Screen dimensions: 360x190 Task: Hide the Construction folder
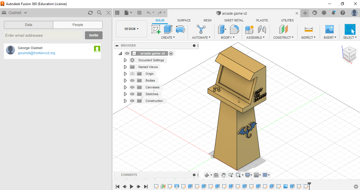point(132,101)
